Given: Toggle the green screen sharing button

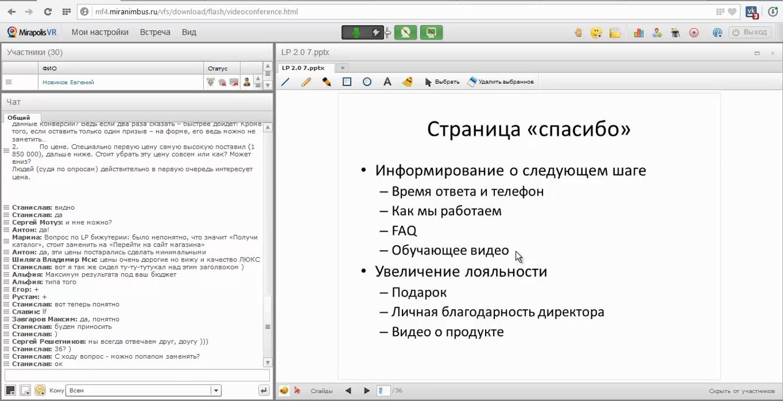Looking at the screenshot, I should pyautogui.click(x=431, y=32).
